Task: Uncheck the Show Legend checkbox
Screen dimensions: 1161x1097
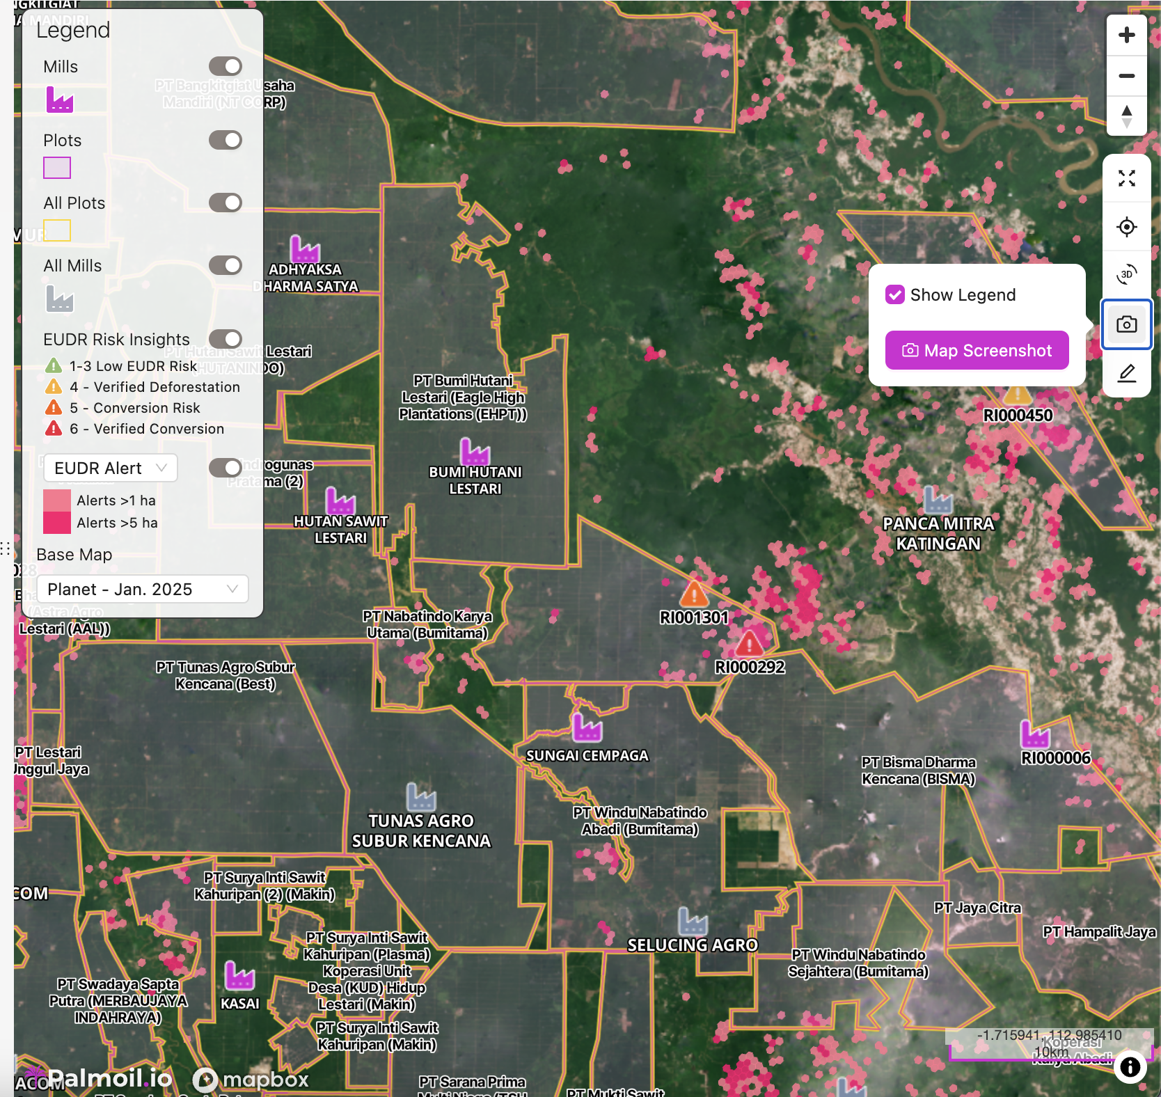Action: point(894,295)
